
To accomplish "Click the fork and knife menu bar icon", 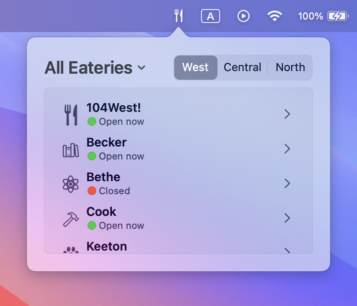I will pyautogui.click(x=178, y=16).
